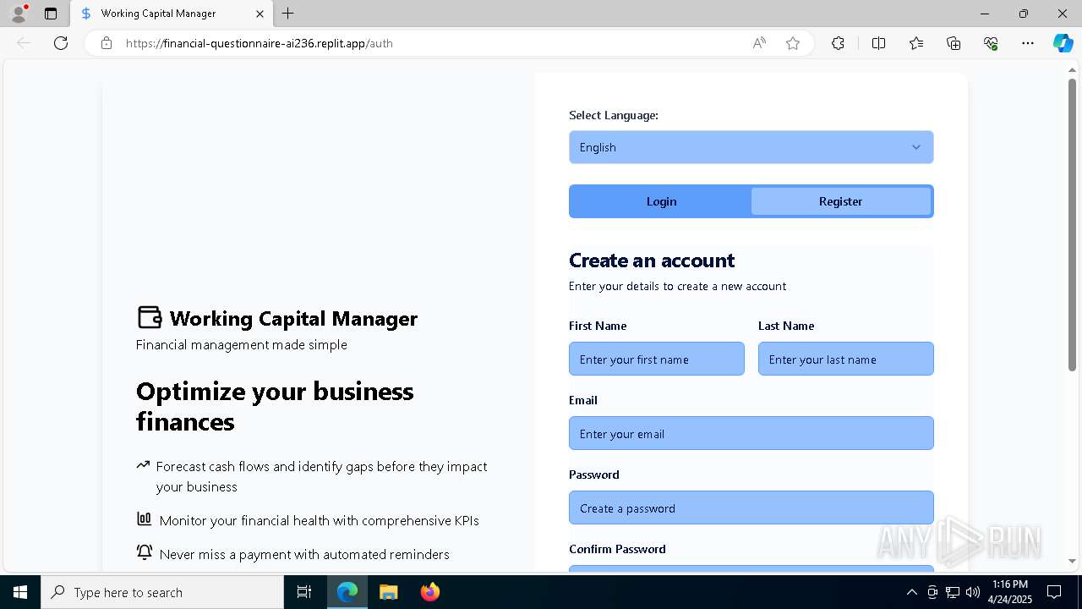The height and width of the screenshot is (609, 1082).
Task: Open Task View on taskbar
Action: pos(304,592)
